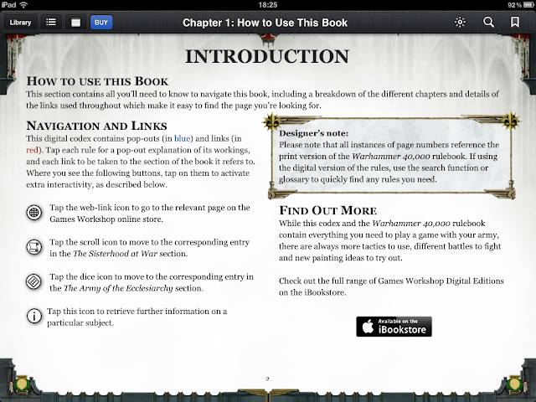Tap the "How to use this Book" heading
Viewport: 536px width, 402px height.
click(x=97, y=81)
